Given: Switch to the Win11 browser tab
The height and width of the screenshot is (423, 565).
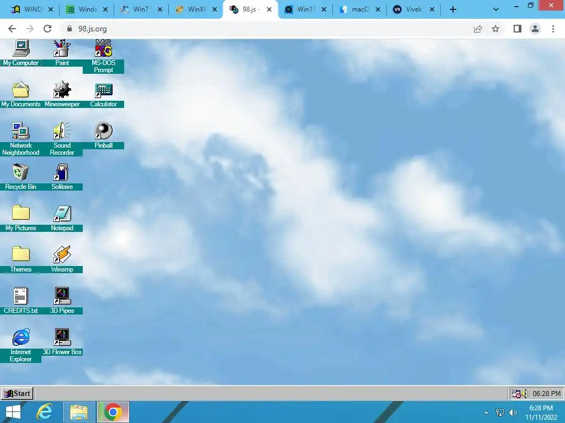Looking at the screenshot, I should click(306, 9).
